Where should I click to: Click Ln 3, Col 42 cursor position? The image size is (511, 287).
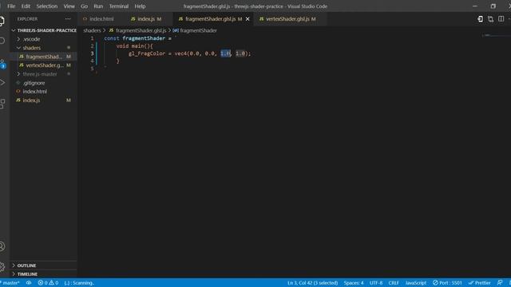tap(312, 283)
